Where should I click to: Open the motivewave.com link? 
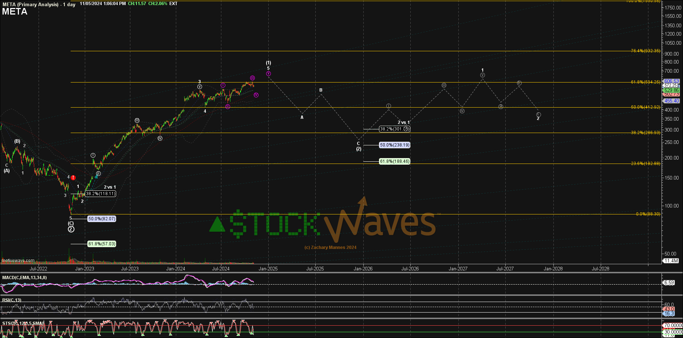(x=18, y=261)
